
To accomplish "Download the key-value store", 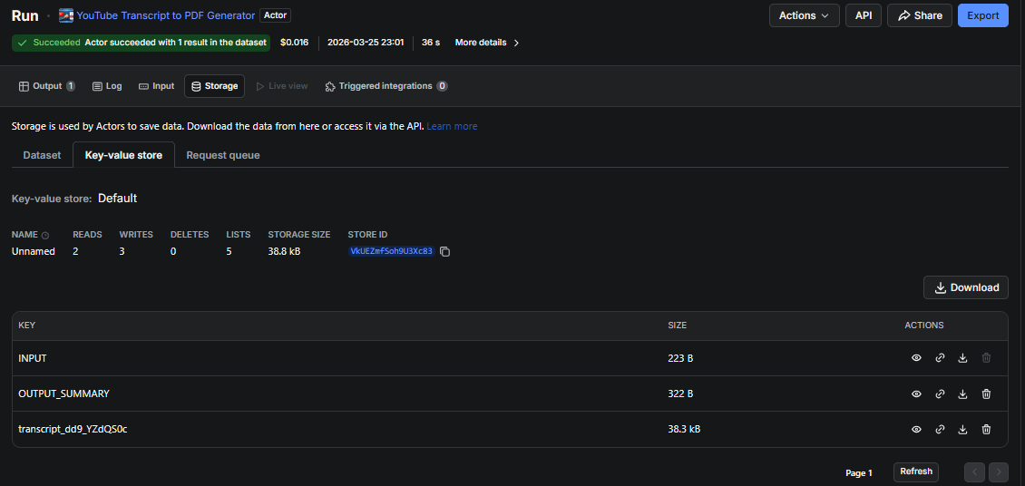I will (966, 287).
